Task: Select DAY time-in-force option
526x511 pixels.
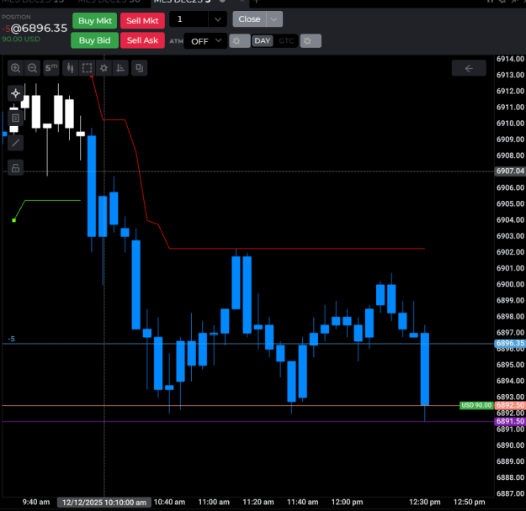Action: (x=263, y=41)
